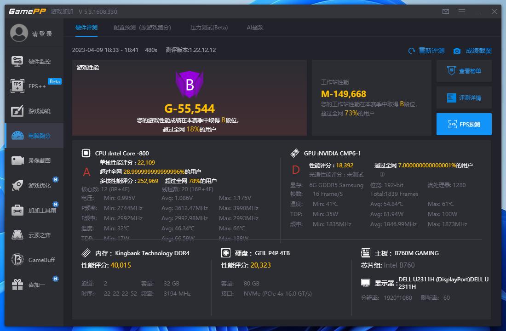Screen dimensions: 506x331
Task: Click B760M GAMING motherboard name
Action: point(417,253)
